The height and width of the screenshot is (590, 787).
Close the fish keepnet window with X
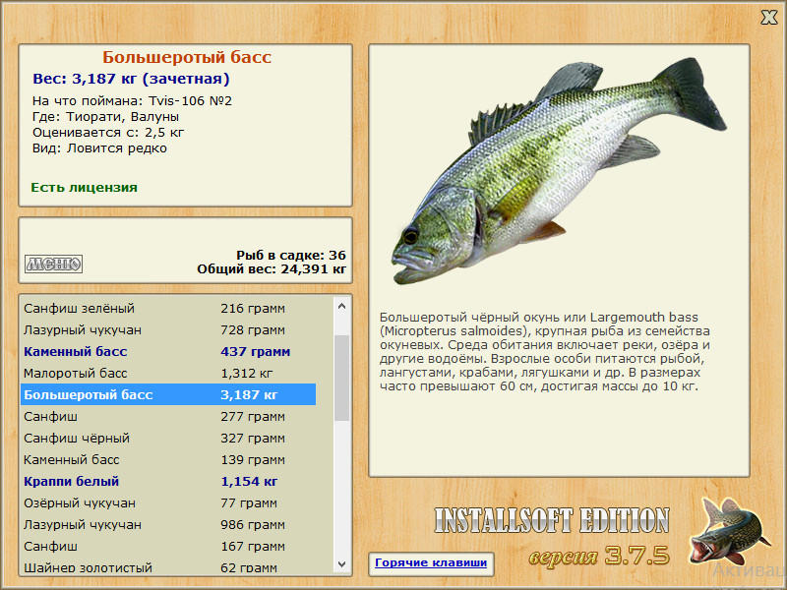pos(768,18)
